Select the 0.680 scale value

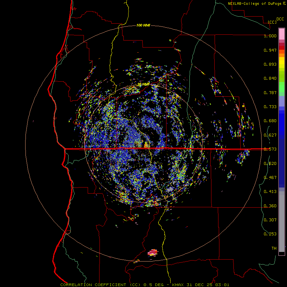(x=270, y=121)
